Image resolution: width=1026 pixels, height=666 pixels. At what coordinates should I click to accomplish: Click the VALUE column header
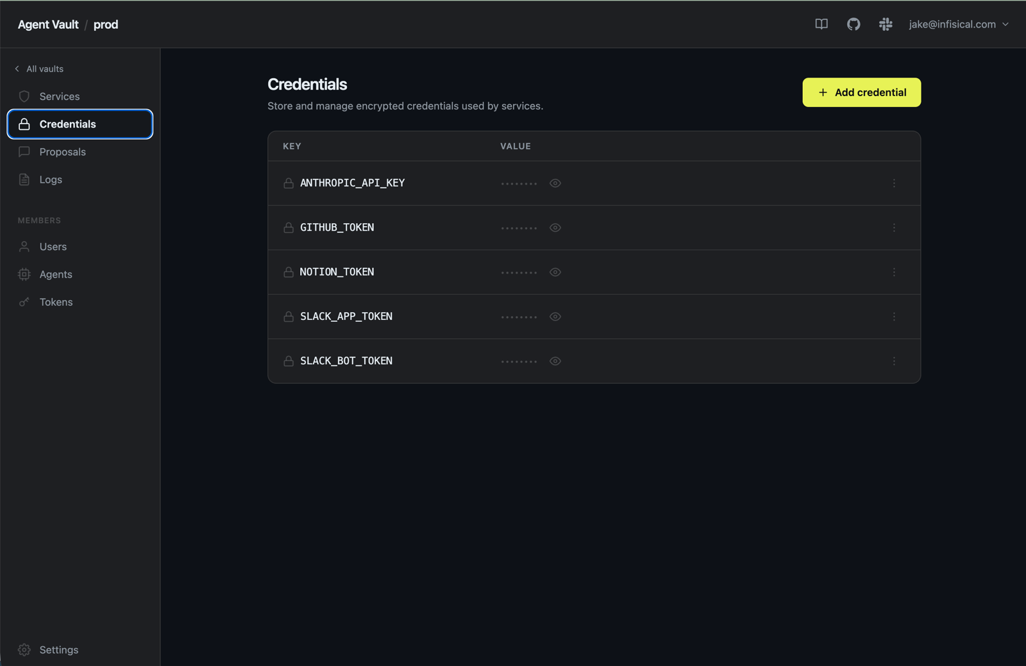516,146
